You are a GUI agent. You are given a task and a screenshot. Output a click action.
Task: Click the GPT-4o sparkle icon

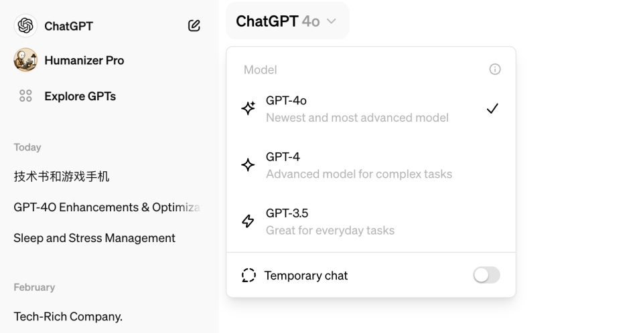[x=248, y=108]
